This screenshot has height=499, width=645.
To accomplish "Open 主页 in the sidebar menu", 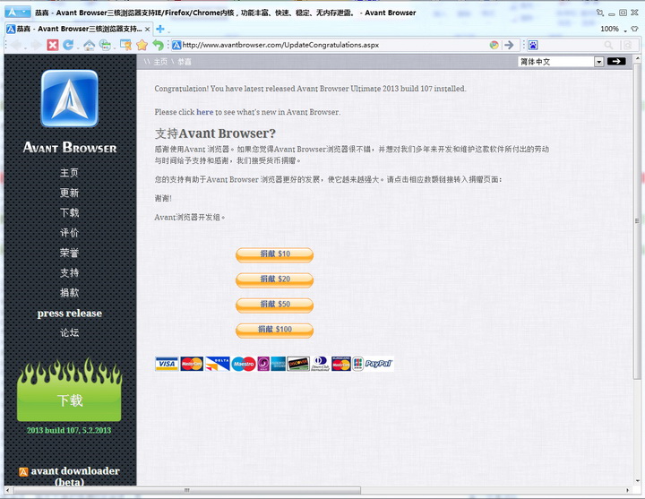I will (69, 172).
